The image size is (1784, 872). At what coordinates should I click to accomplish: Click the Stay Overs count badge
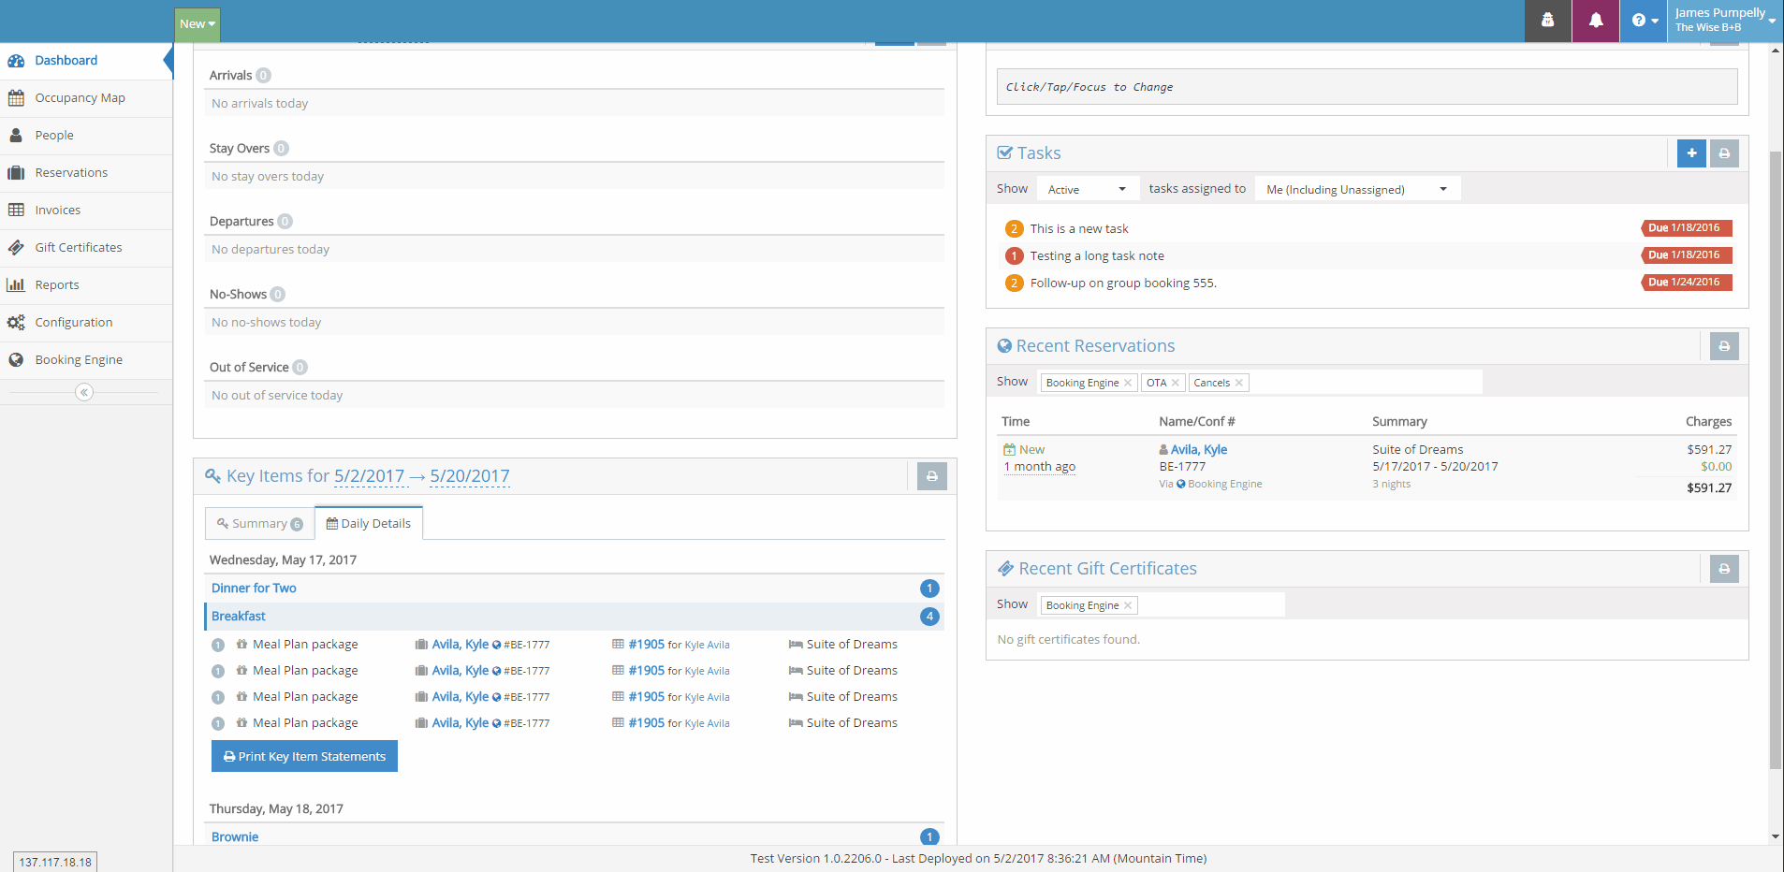coord(282,149)
